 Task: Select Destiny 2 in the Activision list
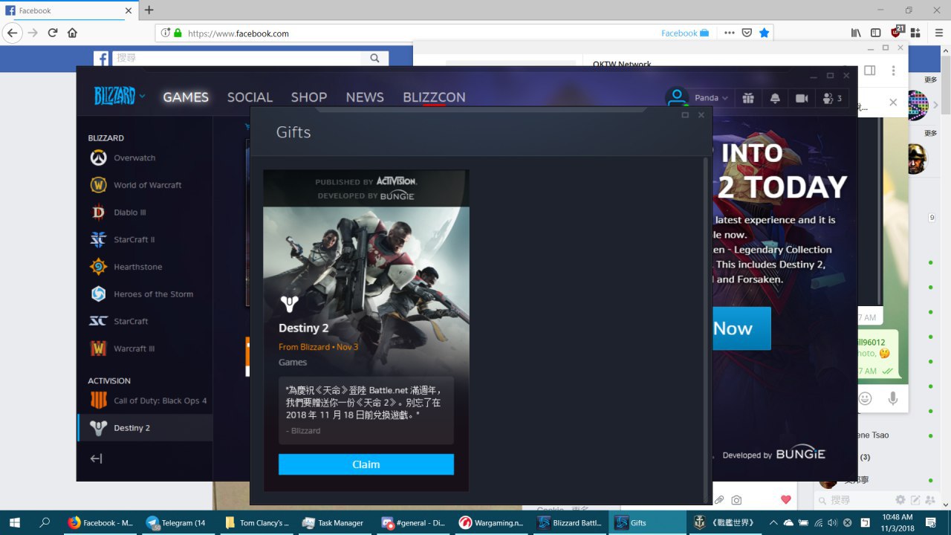145,428
